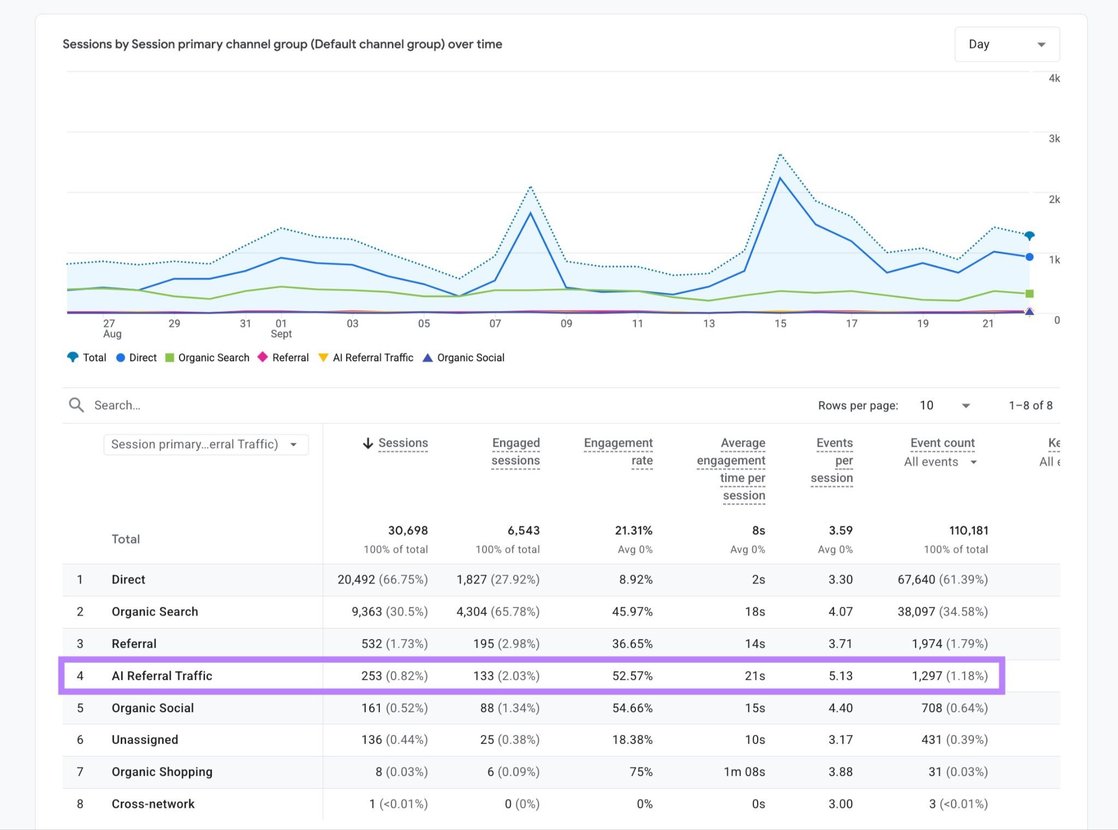Click the 1m 08s engagement time cell

[745, 772]
